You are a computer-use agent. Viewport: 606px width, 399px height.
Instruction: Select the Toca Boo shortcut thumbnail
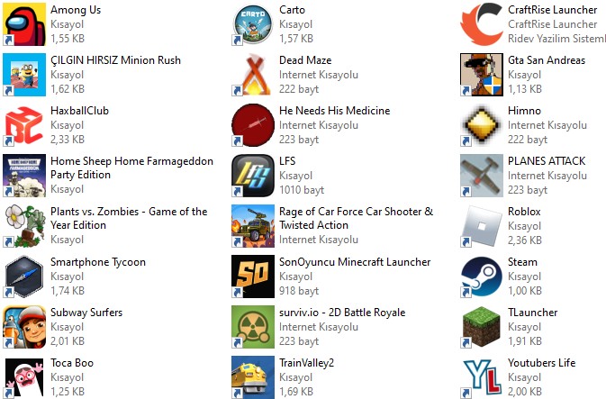(x=24, y=377)
